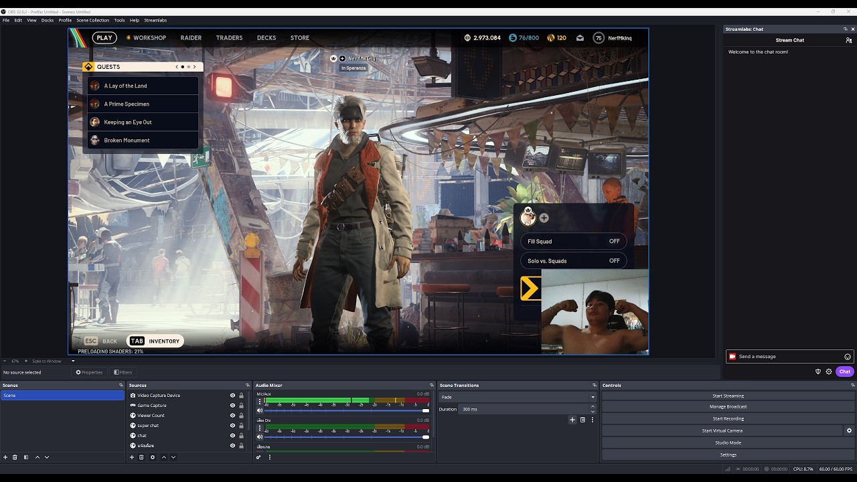Add a new source with plus icon

coord(132,457)
